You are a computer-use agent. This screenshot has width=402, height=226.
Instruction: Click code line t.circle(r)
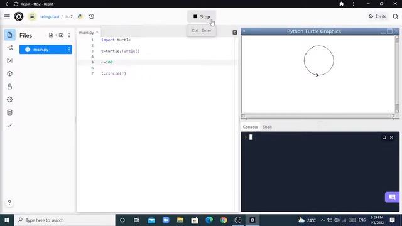point(114,73)
